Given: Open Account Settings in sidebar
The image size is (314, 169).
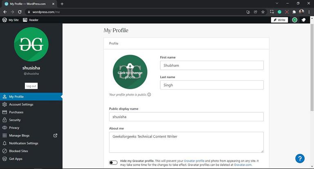Looking at the screenshot, I should coord(31,104).
